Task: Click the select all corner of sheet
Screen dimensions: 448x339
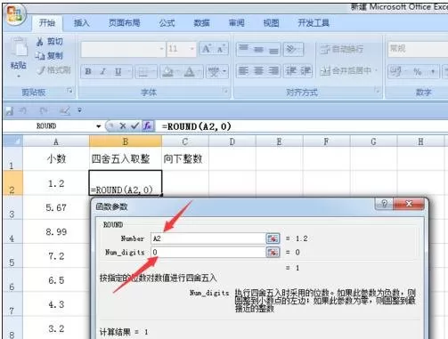Action: tap(13, 141)
